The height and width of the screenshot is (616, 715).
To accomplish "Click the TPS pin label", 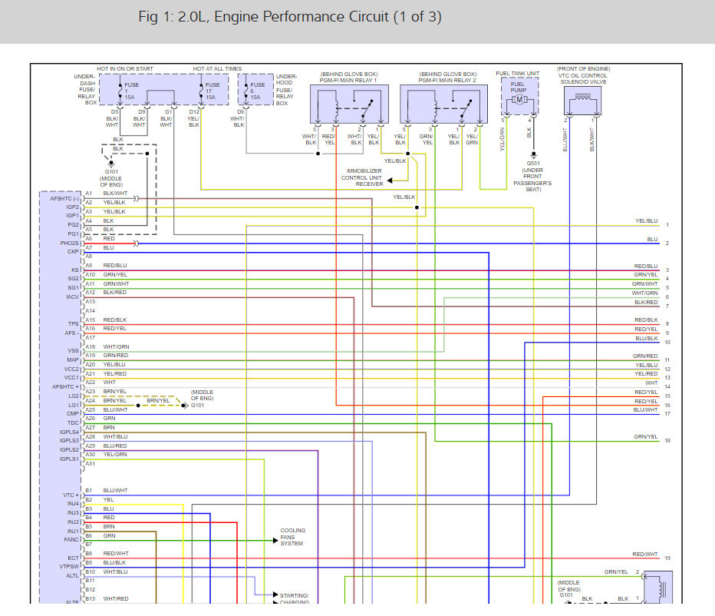I will tap(74, 324).
